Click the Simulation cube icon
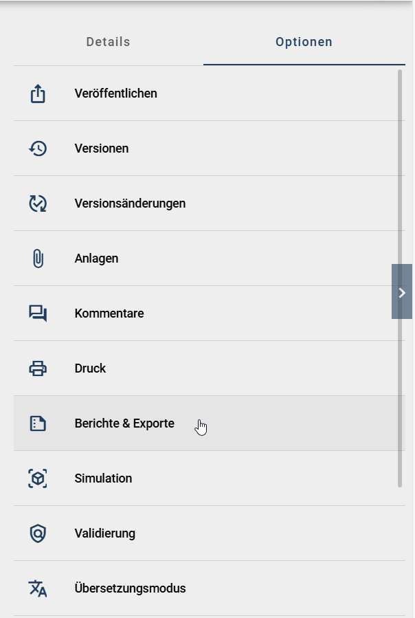Screen dimensions: 415x618 pos(38,478)
